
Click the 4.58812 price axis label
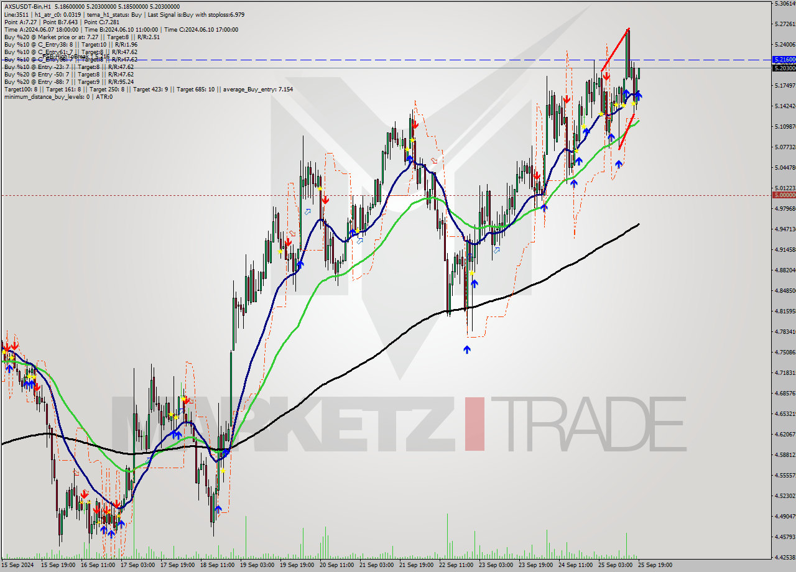pyautogui.click(x=785, y=454)
